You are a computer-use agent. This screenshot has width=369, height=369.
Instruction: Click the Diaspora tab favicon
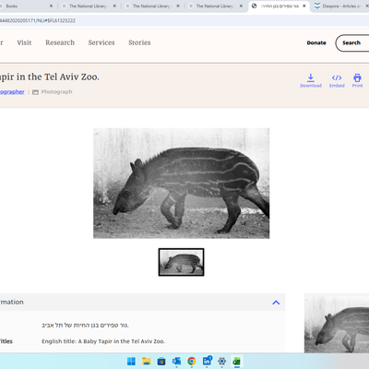(317, 6)
